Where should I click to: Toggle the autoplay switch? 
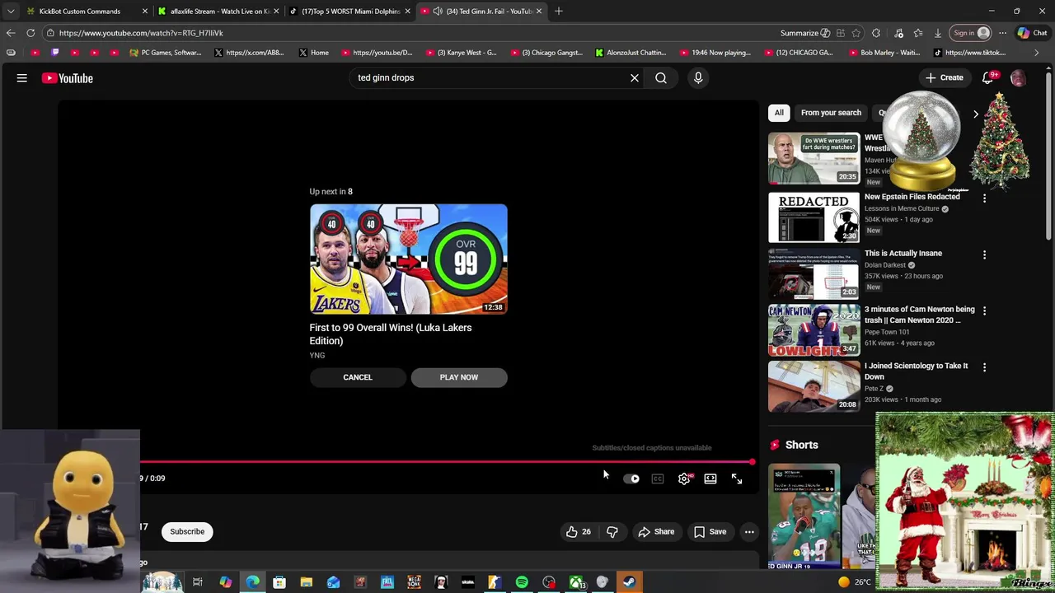click(x=631, y=479)
